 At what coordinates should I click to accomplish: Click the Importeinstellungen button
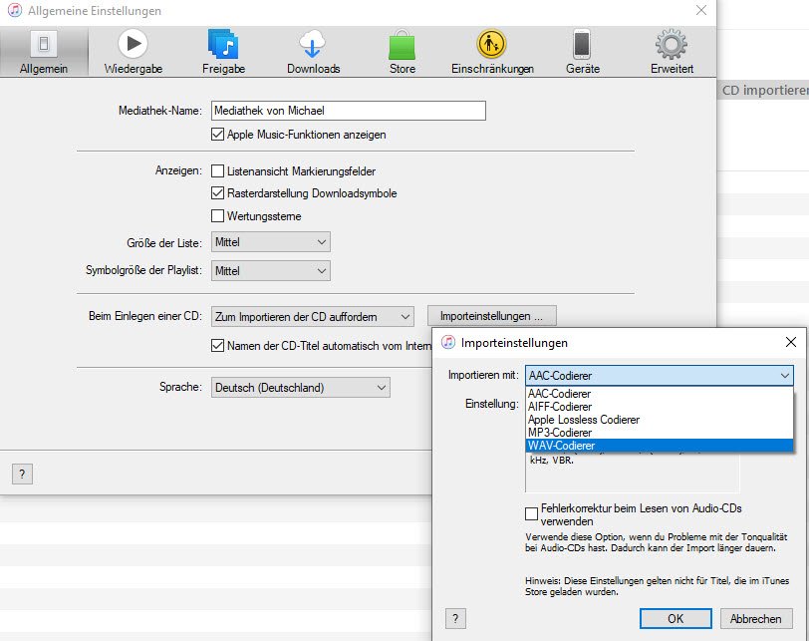(492, 316)
